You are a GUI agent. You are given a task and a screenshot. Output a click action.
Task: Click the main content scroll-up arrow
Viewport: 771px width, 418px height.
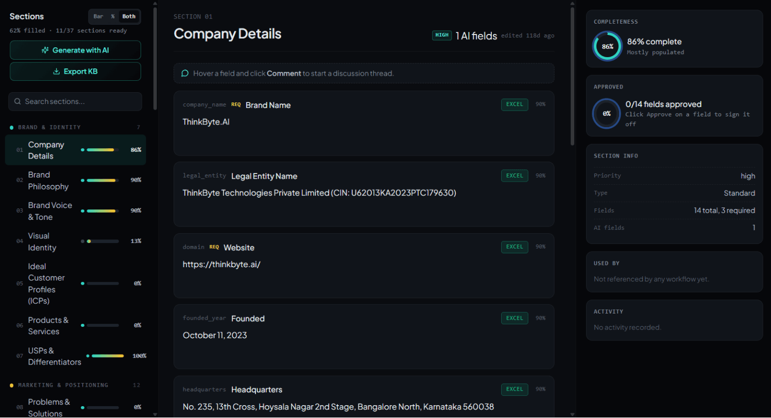click(572, 4)
